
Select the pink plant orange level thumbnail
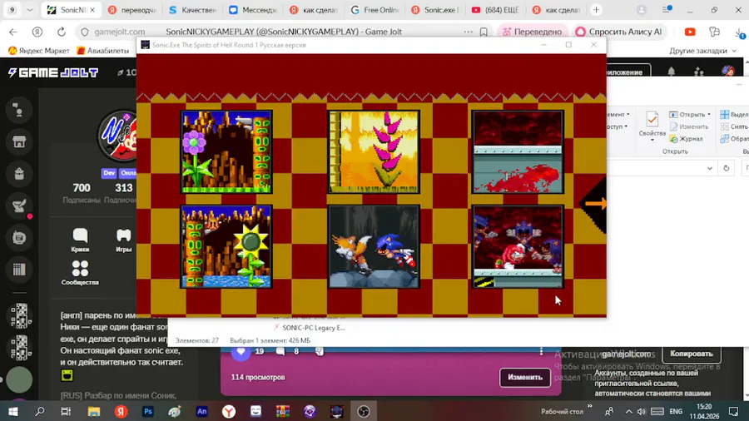[x=374, y=151]
